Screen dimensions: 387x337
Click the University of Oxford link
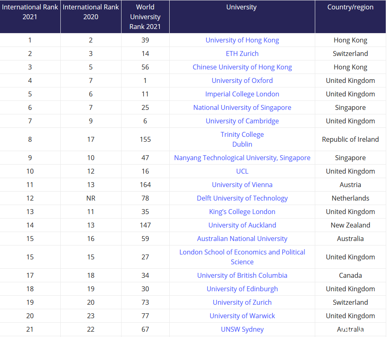(x=242, y=80)
